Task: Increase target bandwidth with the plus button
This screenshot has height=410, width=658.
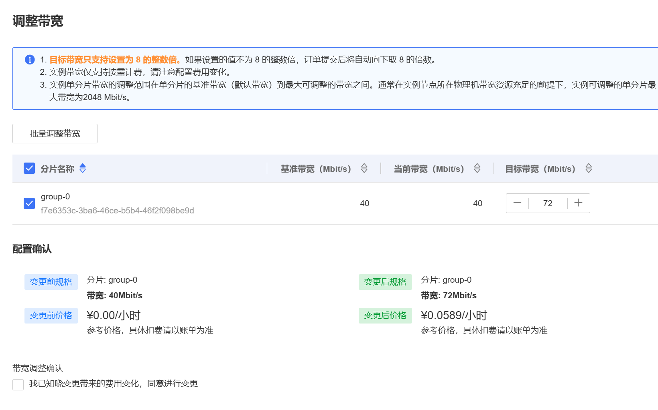Action: coord(578,203)
